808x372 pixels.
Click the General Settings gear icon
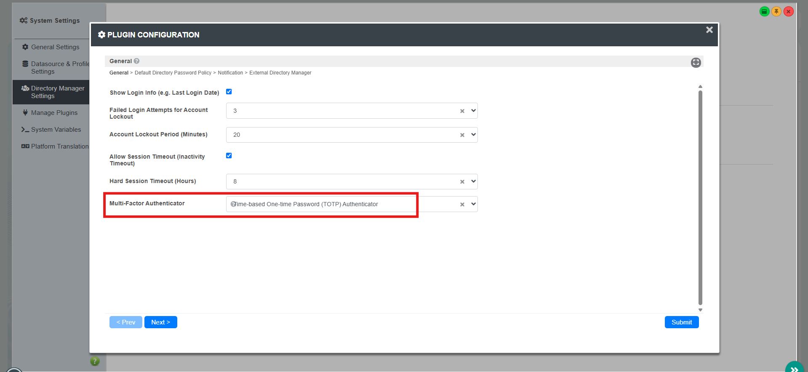tap(25, 47)
